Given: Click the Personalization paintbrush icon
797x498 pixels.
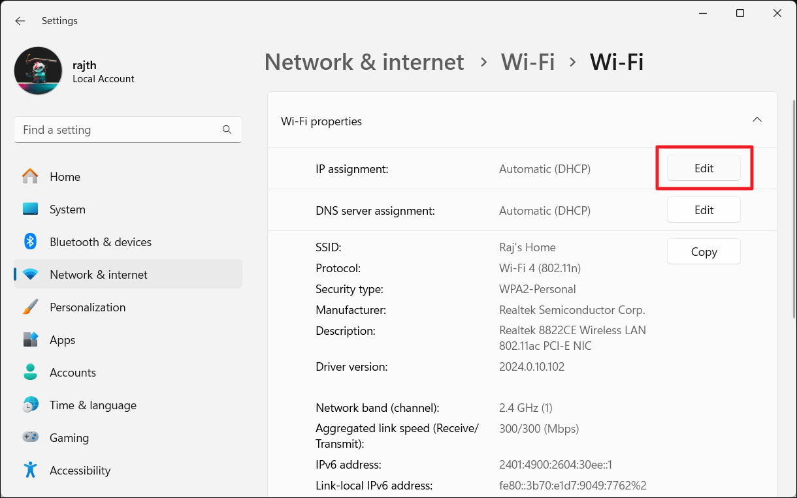Looking at the screenshot, I should 30,307.
